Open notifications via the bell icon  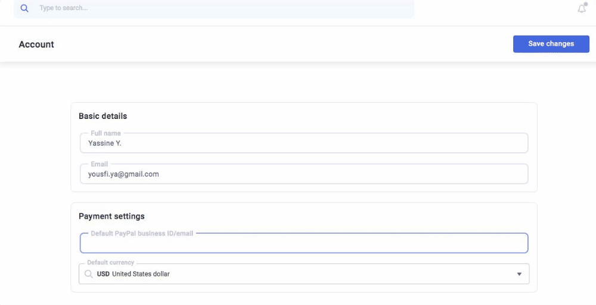[582, 9]
